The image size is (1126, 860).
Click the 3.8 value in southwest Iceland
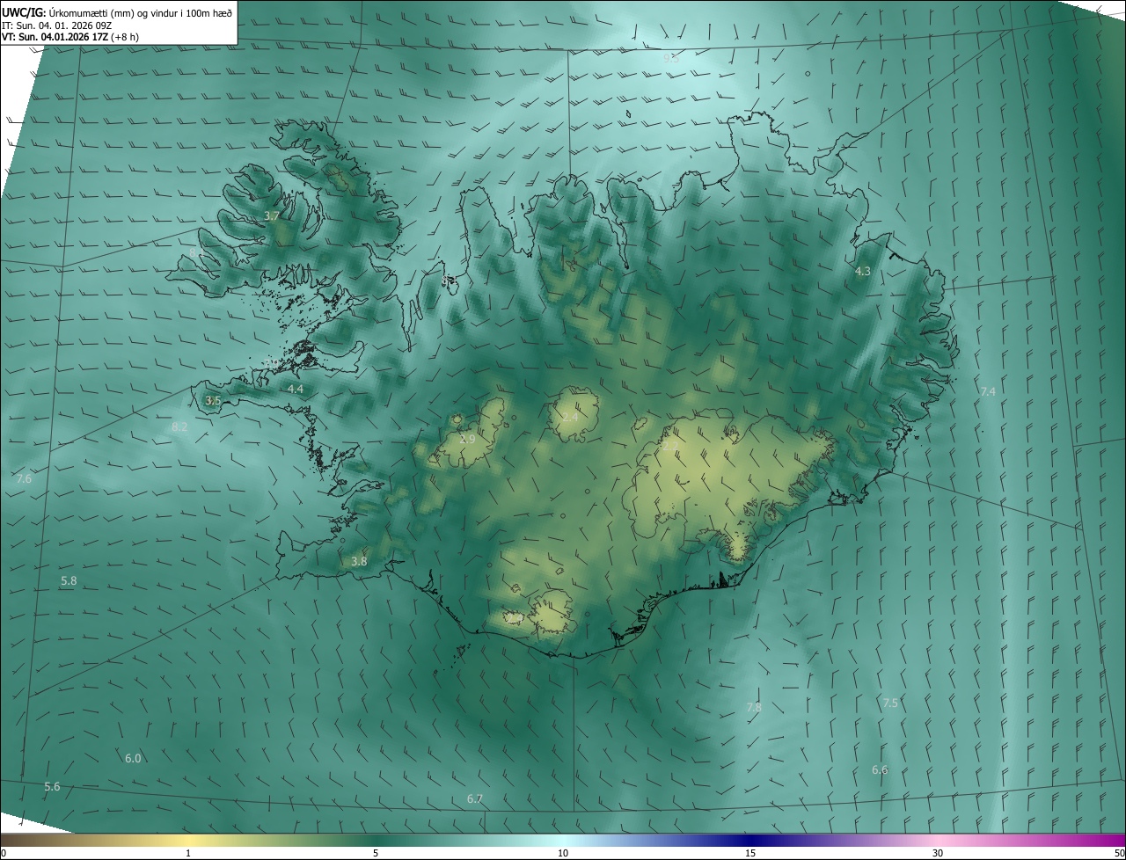tap(359, 561)
